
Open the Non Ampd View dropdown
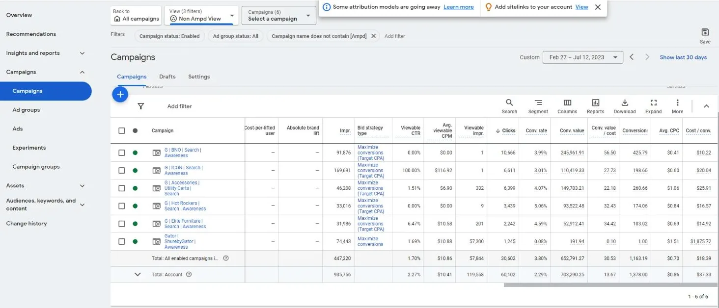pyautogui.click(x=201, y=15)
